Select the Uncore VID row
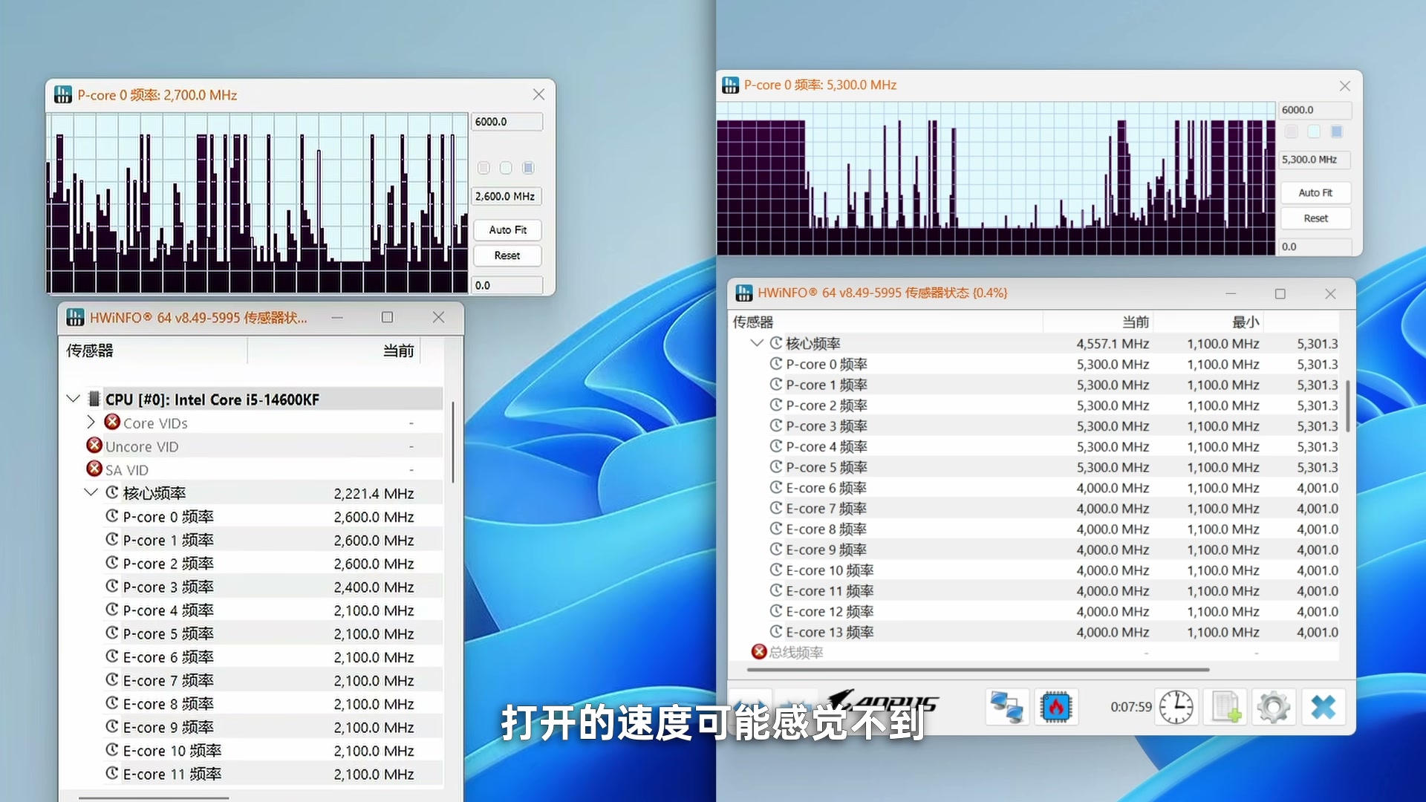 point(253,446)
